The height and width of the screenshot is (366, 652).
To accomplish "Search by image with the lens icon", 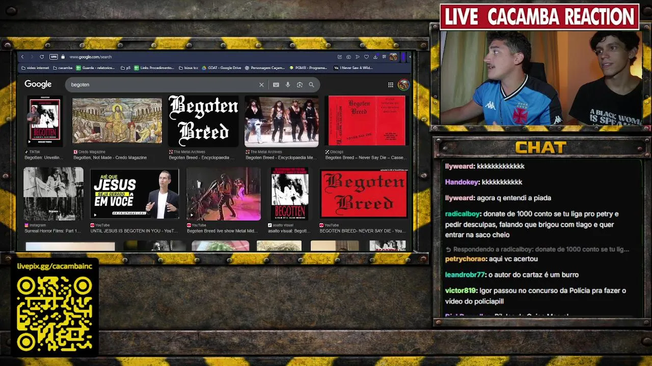I will (x=300, y=85).
